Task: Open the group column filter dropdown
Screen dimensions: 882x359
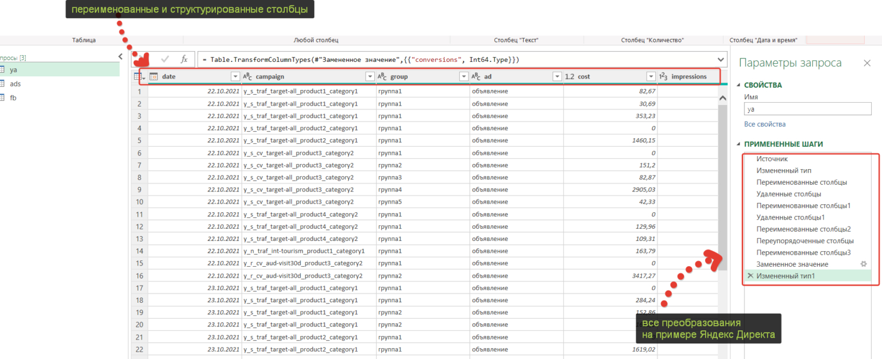Action: (464, 76)
